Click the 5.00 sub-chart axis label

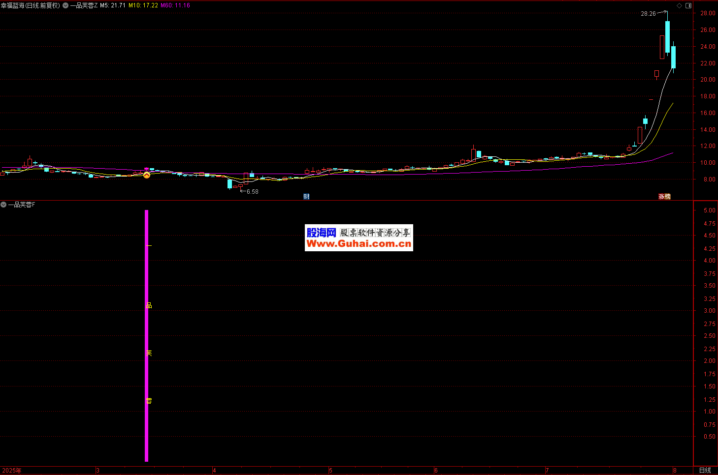tap(710, 210)
